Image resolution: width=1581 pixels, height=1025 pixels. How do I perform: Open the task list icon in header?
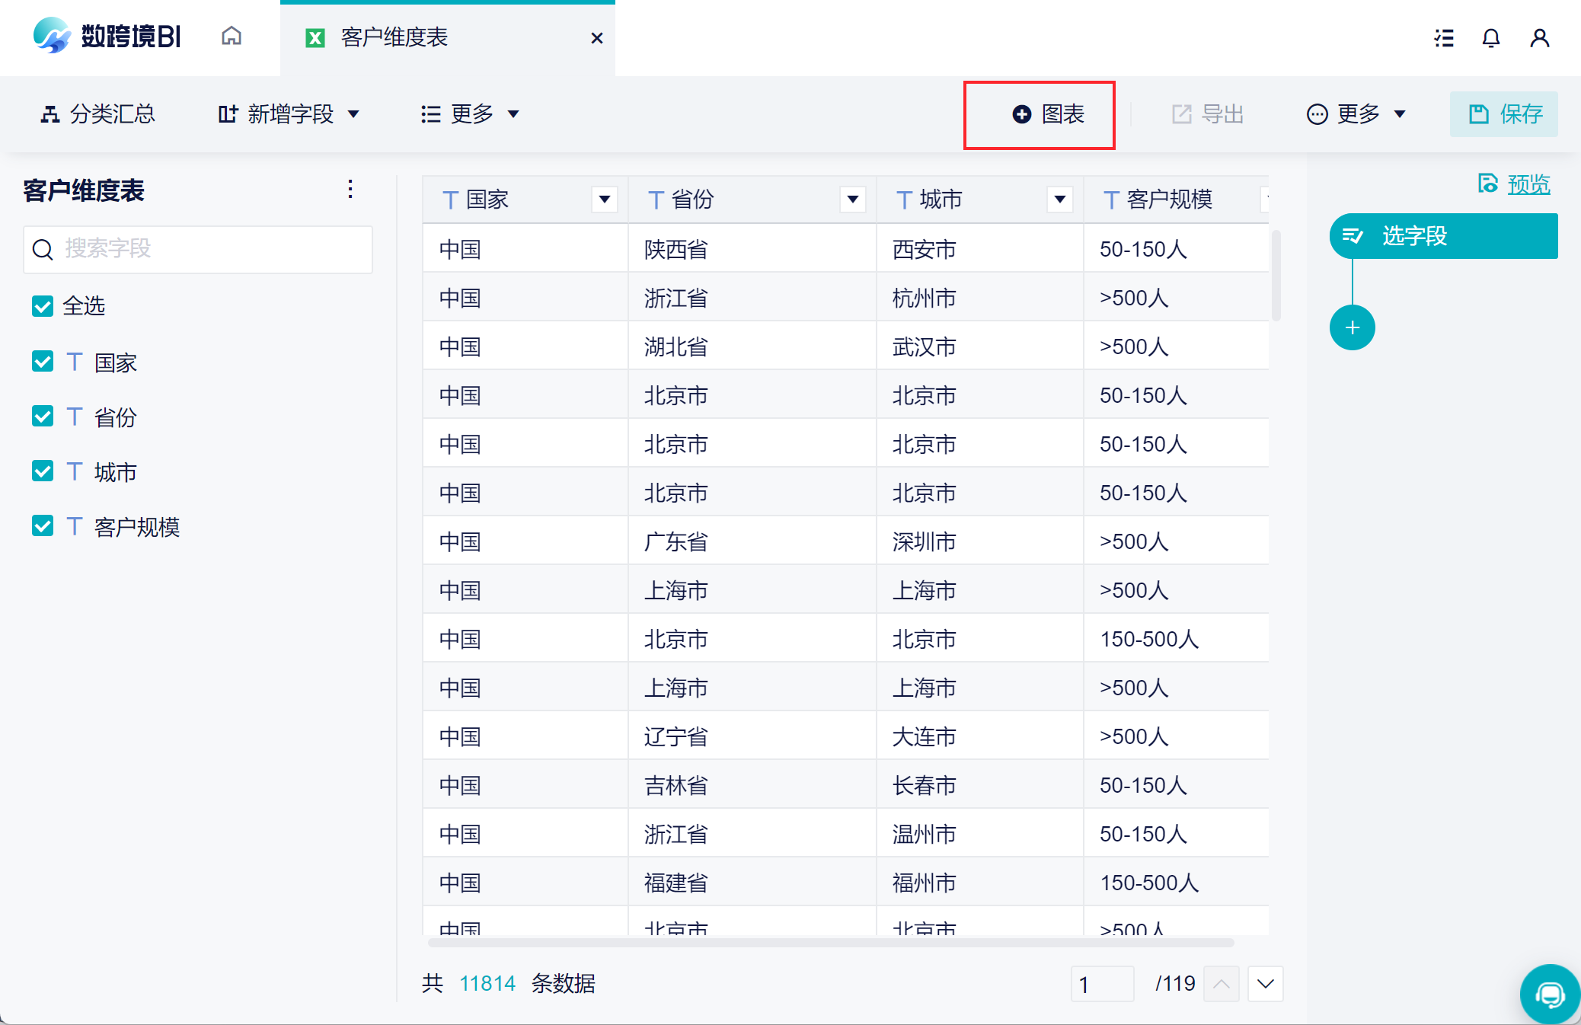pos(1443,38)
